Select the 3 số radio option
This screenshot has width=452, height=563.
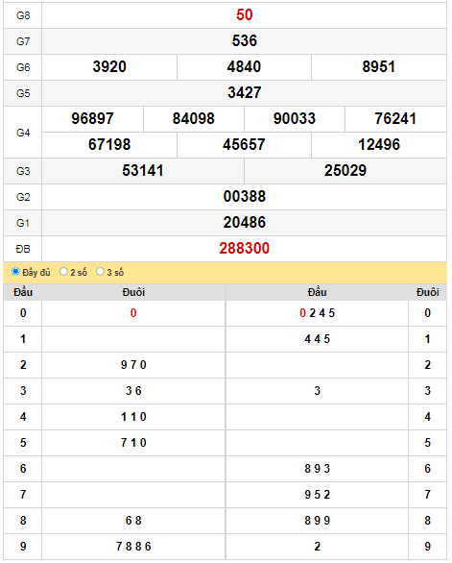coord(100,272)
